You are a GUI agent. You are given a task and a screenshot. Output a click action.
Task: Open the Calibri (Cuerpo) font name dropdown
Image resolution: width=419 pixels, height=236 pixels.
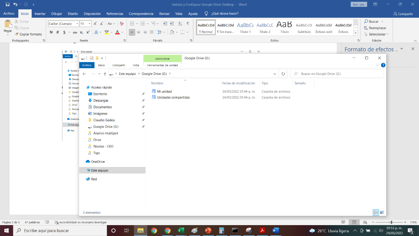tap(77, 24)
